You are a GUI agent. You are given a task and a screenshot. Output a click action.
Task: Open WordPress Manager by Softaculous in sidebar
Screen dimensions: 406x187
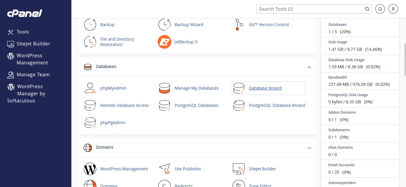click(x=26, y=93)
